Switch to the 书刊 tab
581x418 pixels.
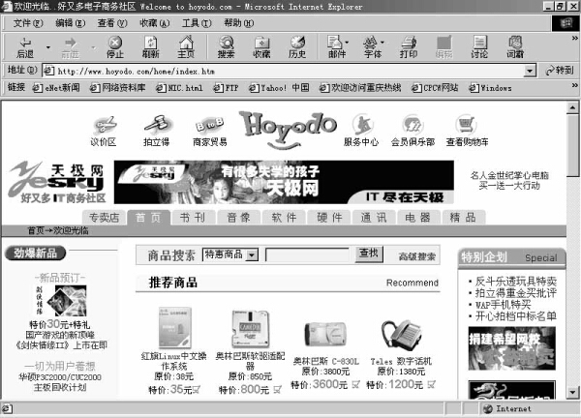[x=193, y=218]
